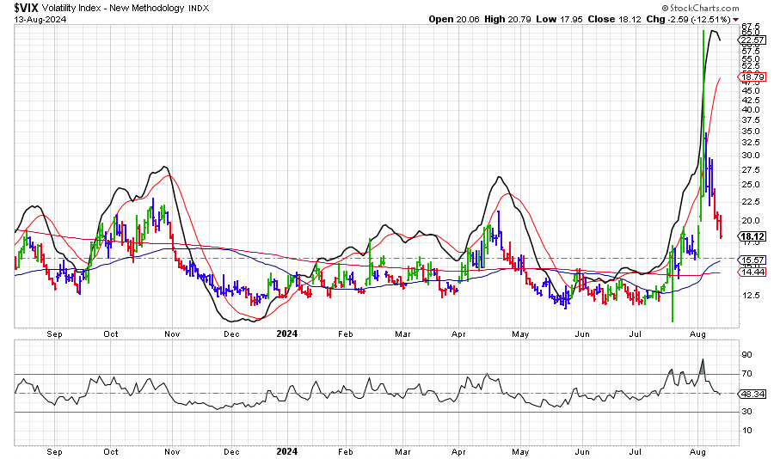The width and height of the screenshot is (774, 459).
Task: Click the black 22.57 price tag
Action: click(x=752, y=40)
